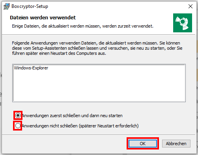Click the words 'Setup-Assistenten' in the description paragraph
The height and width of the screenshot is (155, 198).
(x=49, y=48)
